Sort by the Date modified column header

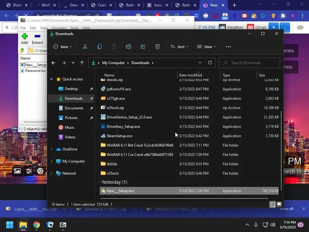199,75
